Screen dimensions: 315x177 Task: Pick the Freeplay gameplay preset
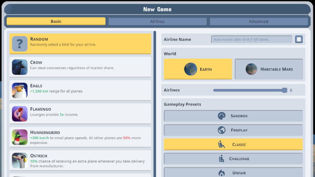click(233, 130)
